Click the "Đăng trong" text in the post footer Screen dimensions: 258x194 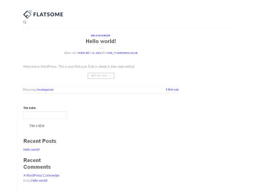tap(29, 90)
